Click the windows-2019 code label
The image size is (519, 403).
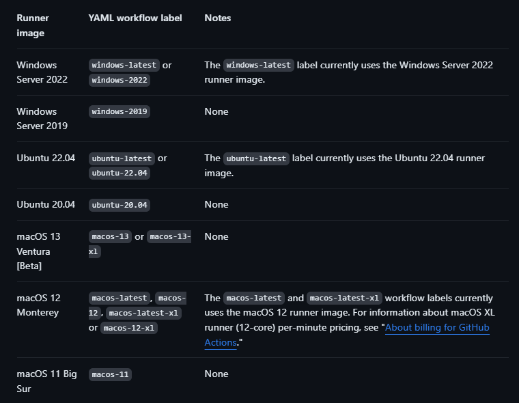coord(120,111)
